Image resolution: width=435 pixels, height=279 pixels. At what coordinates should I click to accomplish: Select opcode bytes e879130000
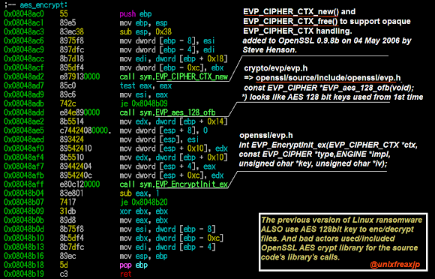coord(80,76)
